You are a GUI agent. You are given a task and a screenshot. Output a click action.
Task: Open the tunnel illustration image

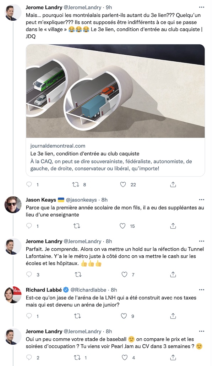click(x=115, y=91)
